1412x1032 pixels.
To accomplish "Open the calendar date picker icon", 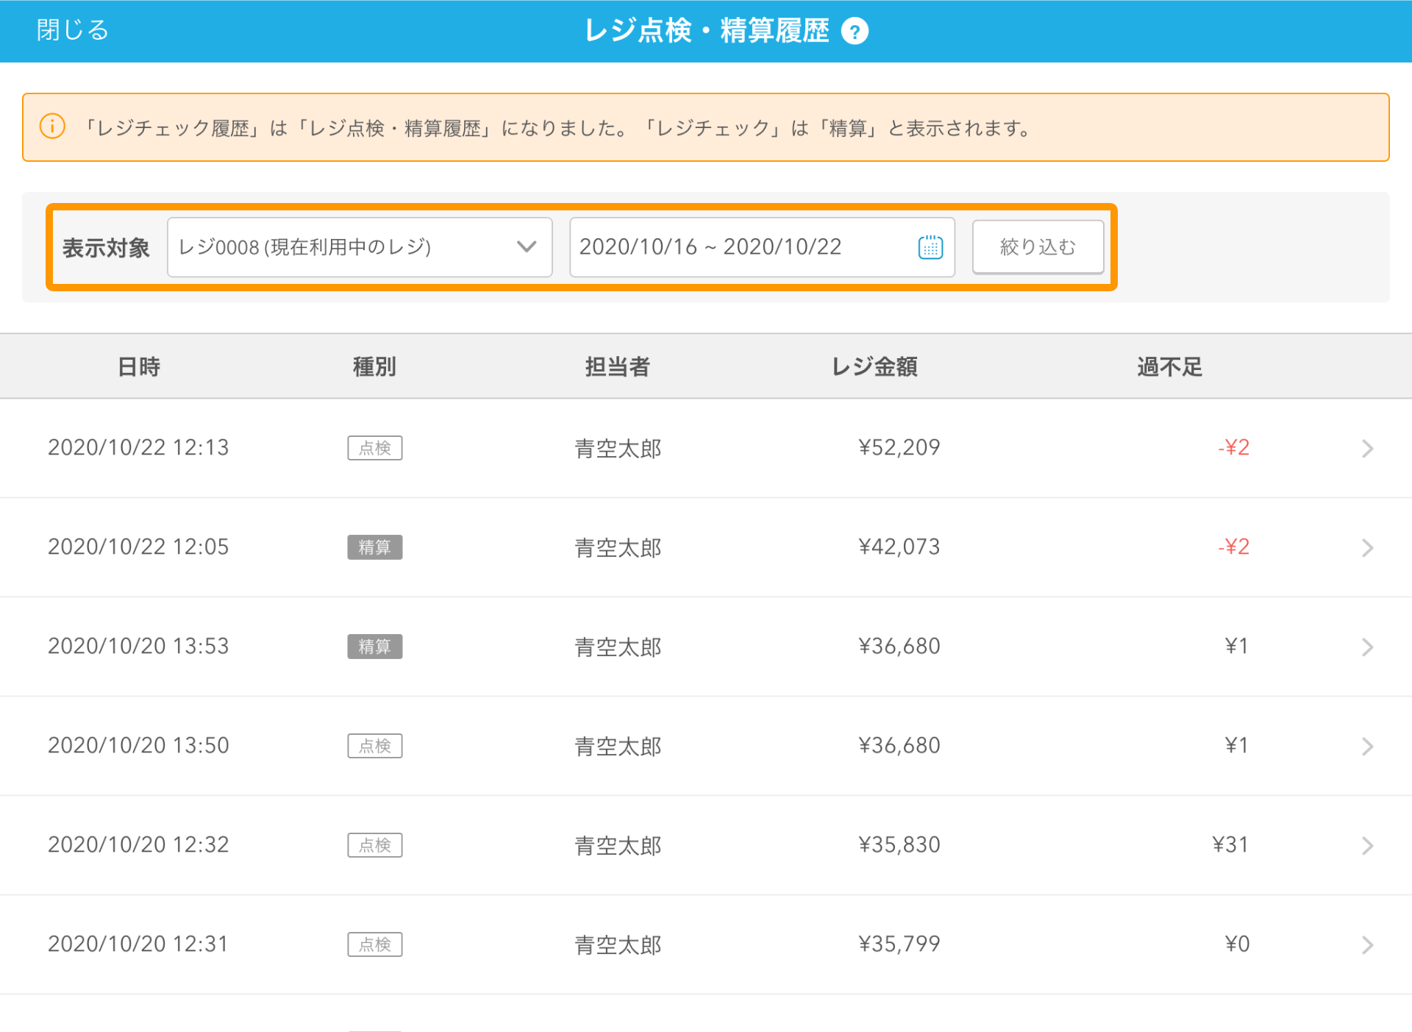I will tap(930, 247).
